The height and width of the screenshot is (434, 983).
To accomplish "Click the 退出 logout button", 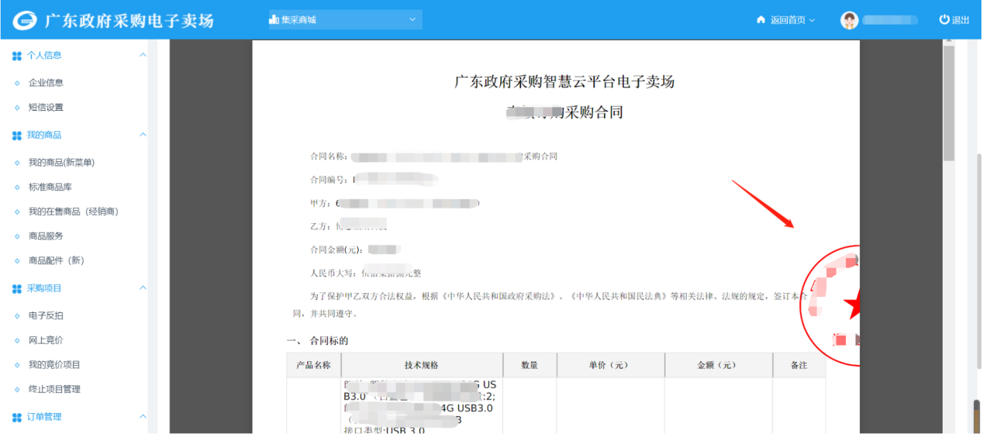I will tap(954, 20).
